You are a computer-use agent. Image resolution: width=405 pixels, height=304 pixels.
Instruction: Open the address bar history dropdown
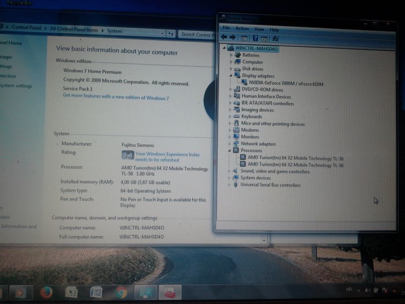click(162, 33)
